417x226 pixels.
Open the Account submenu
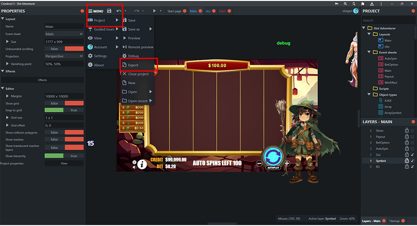coord(103,47)
